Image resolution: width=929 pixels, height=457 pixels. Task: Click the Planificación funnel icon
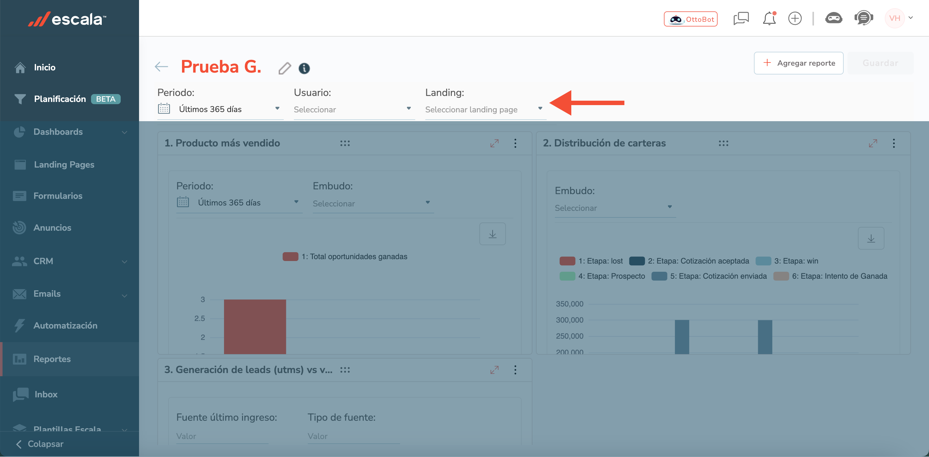[x=20, y=99]
